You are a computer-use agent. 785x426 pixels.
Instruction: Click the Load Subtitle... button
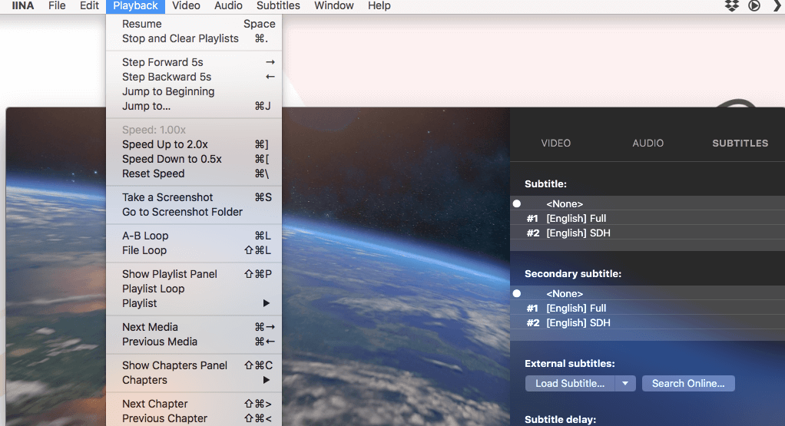point(570,384)
